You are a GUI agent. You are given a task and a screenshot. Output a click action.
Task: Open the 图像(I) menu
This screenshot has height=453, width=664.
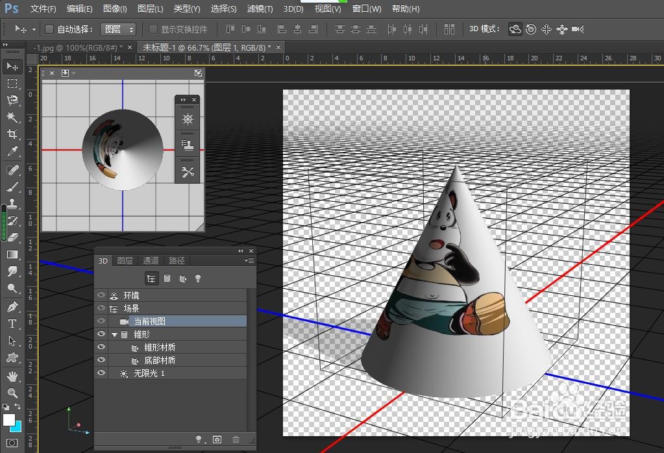click(115, 8)
